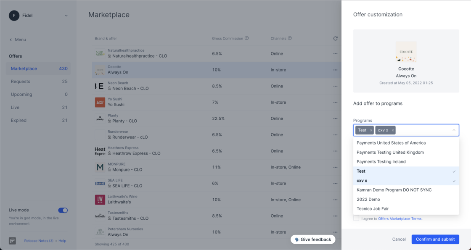The image size is (471, 250).
Task: Remove the cxv x program tag
Action: (393, 130)
